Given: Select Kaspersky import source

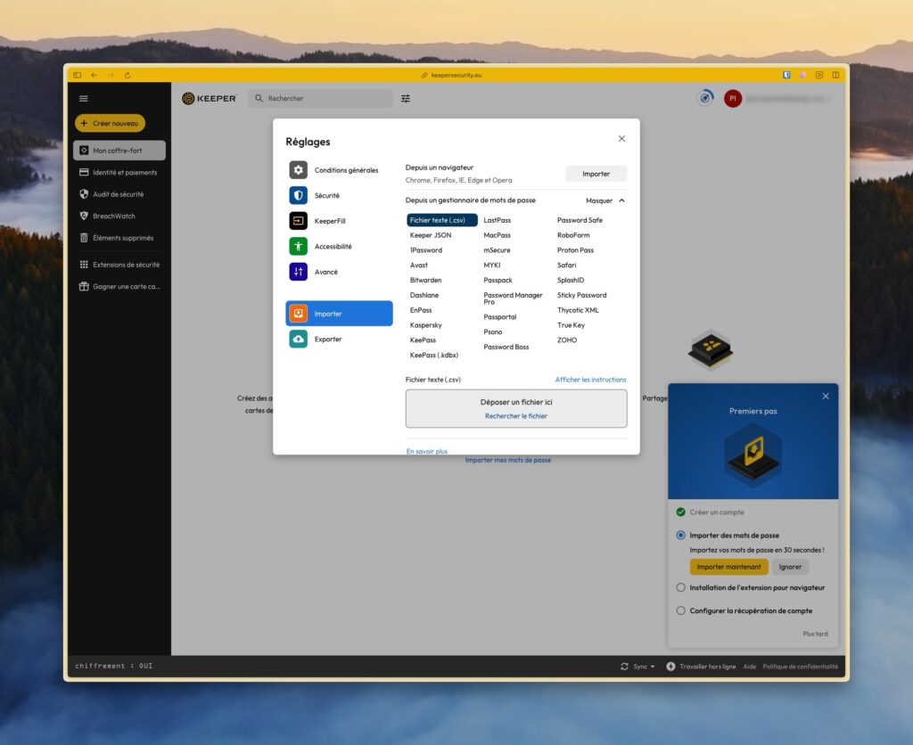Looking at the screenshot, I should [x=425, y=325].
